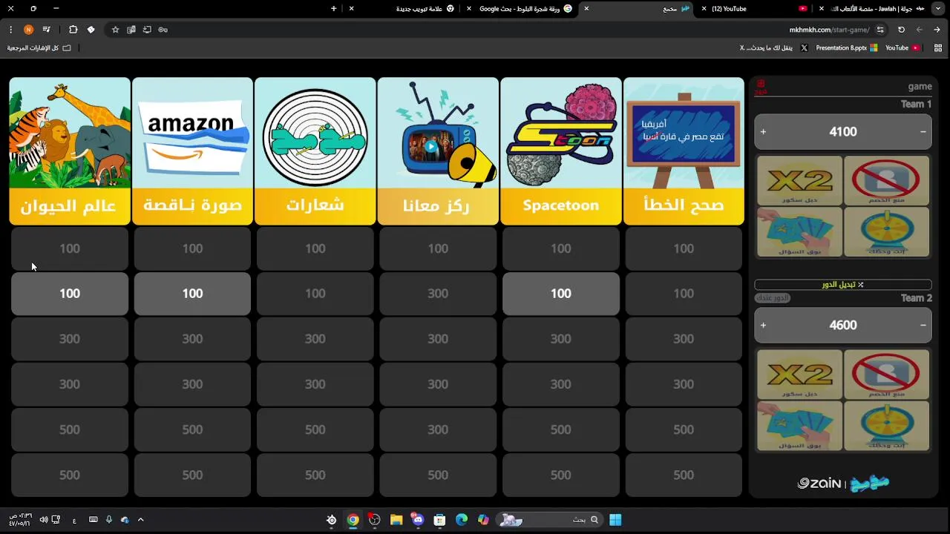Activate Team 2's منع الخصم power-up
The height and width of the screenshot is (534, 950).
(886, 375)
